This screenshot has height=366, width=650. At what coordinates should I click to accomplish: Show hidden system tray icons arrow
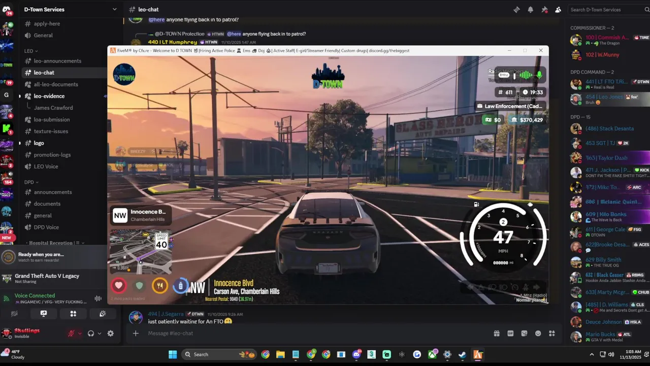point(592,354)
